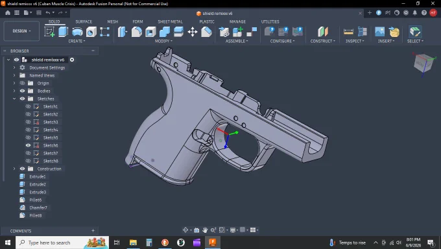Select the Revolve tool icon

click(x=77, y=32)
